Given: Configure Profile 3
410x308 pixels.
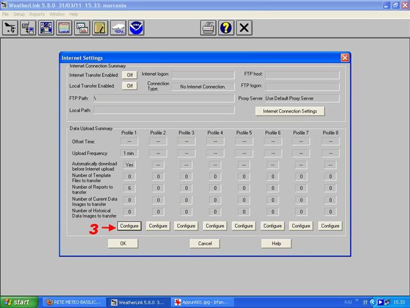Looking at the screenshot, I should click(186, 226).
